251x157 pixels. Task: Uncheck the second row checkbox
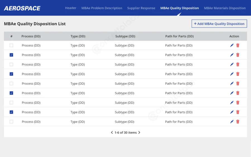(x=11, y=55)
